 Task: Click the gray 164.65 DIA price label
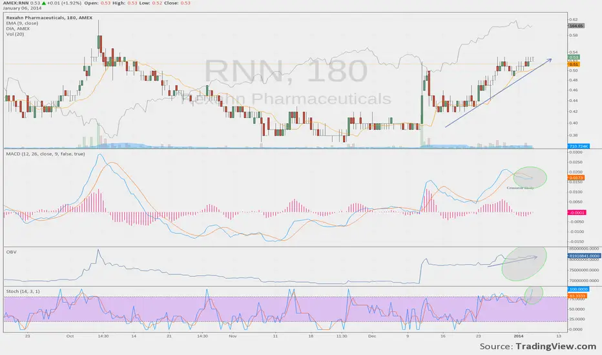[x=576, y=26]
